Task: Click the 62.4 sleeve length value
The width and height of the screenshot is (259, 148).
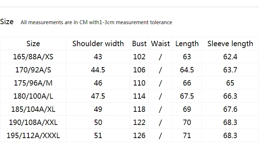Action: (x=230, y=57)
